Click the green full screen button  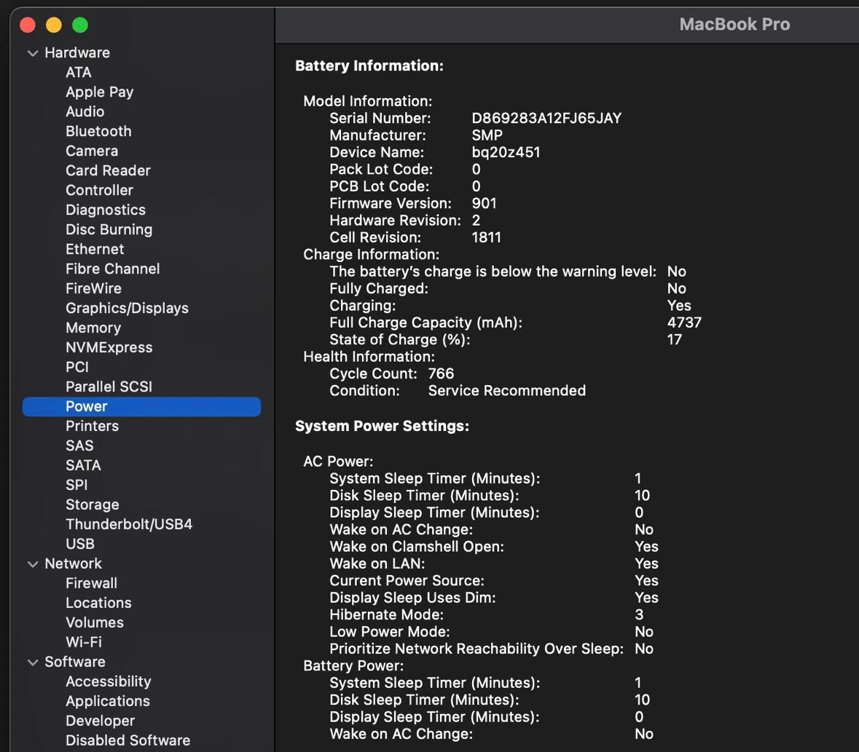click(80, 25)
